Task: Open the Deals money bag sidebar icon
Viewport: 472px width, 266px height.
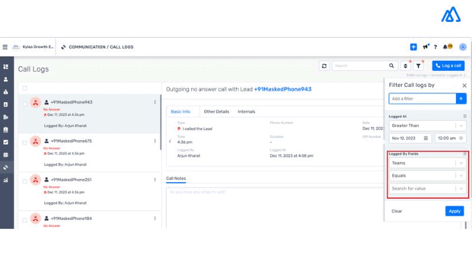Action: [x=6, y=92]
